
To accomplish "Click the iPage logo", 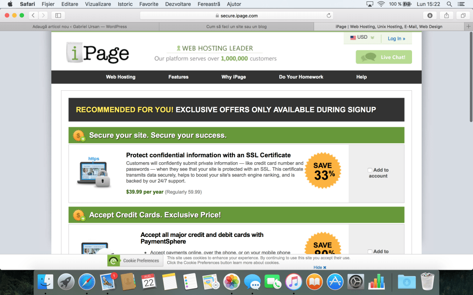I will click(98, 53).
